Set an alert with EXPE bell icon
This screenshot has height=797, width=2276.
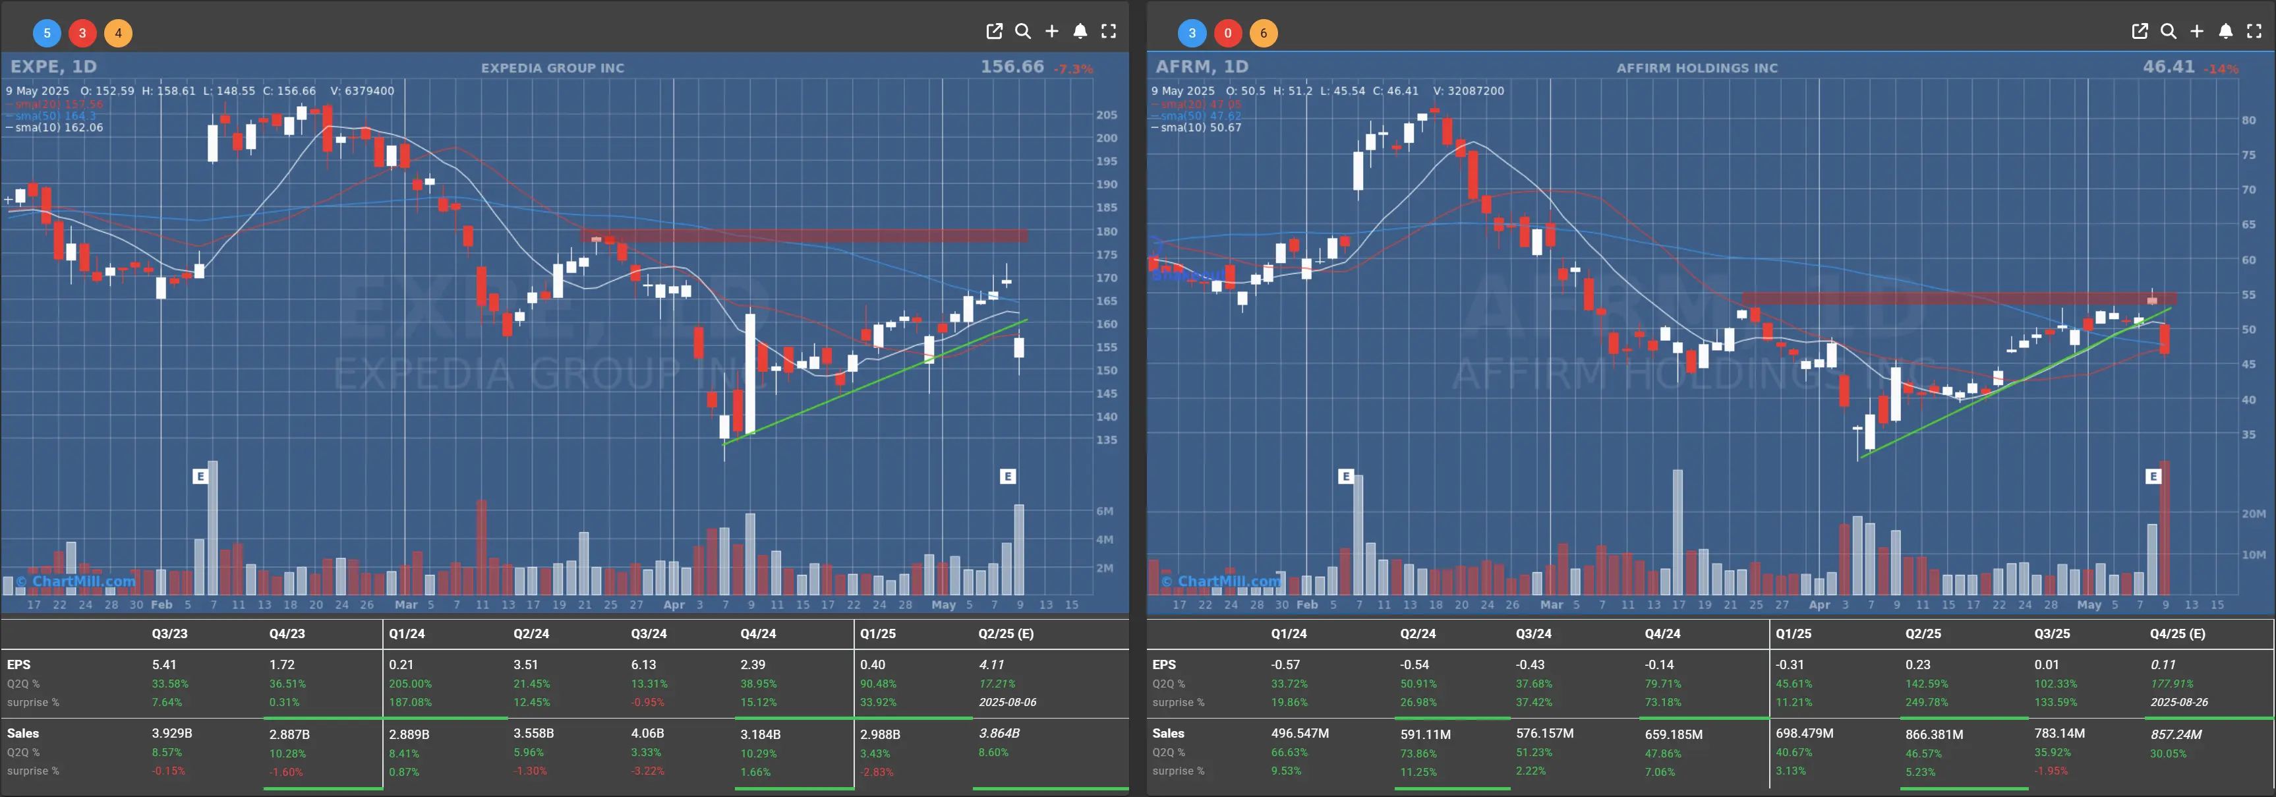[x=1080, y=32]
